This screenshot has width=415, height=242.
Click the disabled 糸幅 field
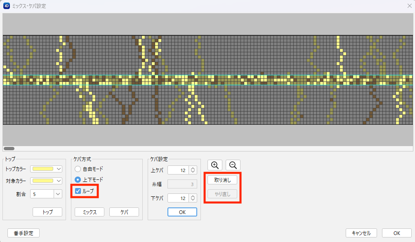pyautogui.click(x=182, y=184)
